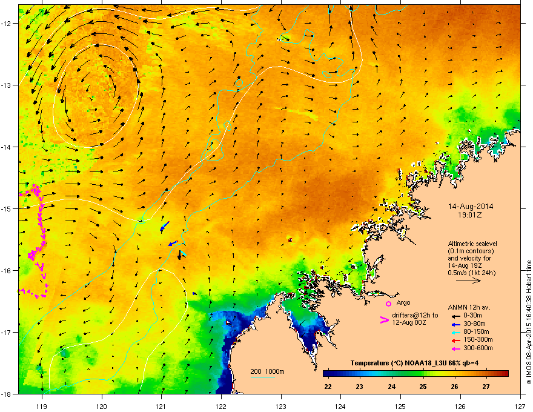Click the '150-300m' depth label
Viewport: 533px width, 412px height.
point(478,339)
